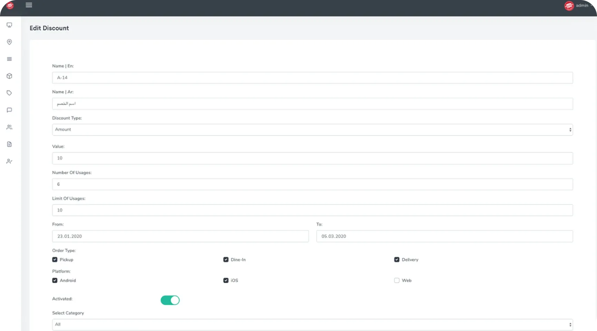
Task: Click the document report sidebar icon
Action: (x=9, y=144)
